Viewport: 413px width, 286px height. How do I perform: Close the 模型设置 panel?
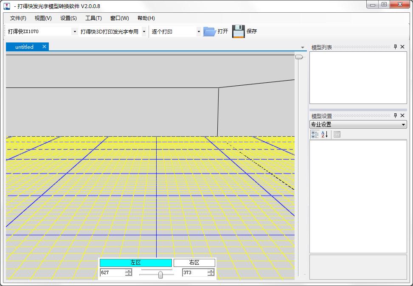coord(402,116)
